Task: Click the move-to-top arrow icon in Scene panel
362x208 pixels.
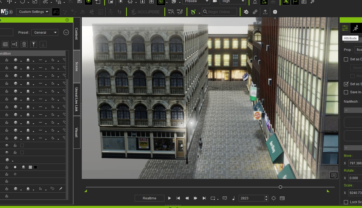Action: pyautogui.click(x=33, y=44)
